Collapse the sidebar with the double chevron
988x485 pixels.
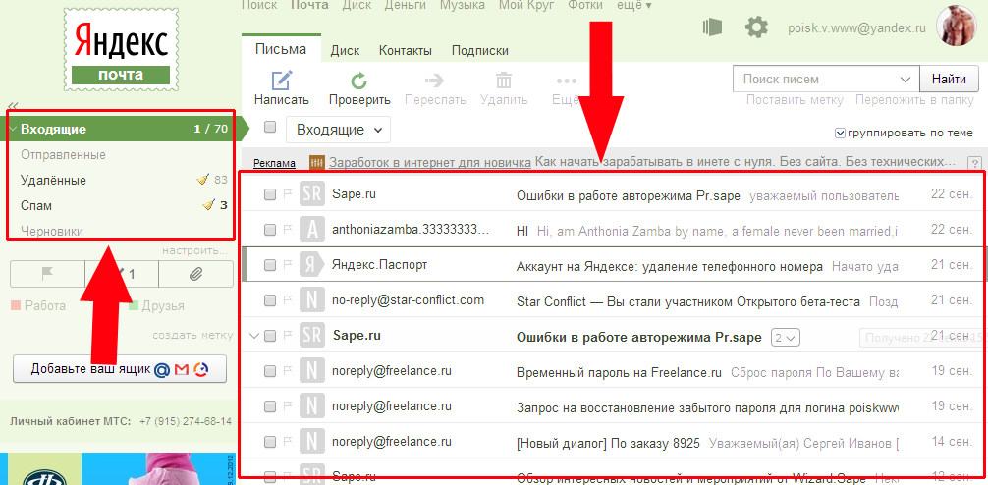click(13, 106)
